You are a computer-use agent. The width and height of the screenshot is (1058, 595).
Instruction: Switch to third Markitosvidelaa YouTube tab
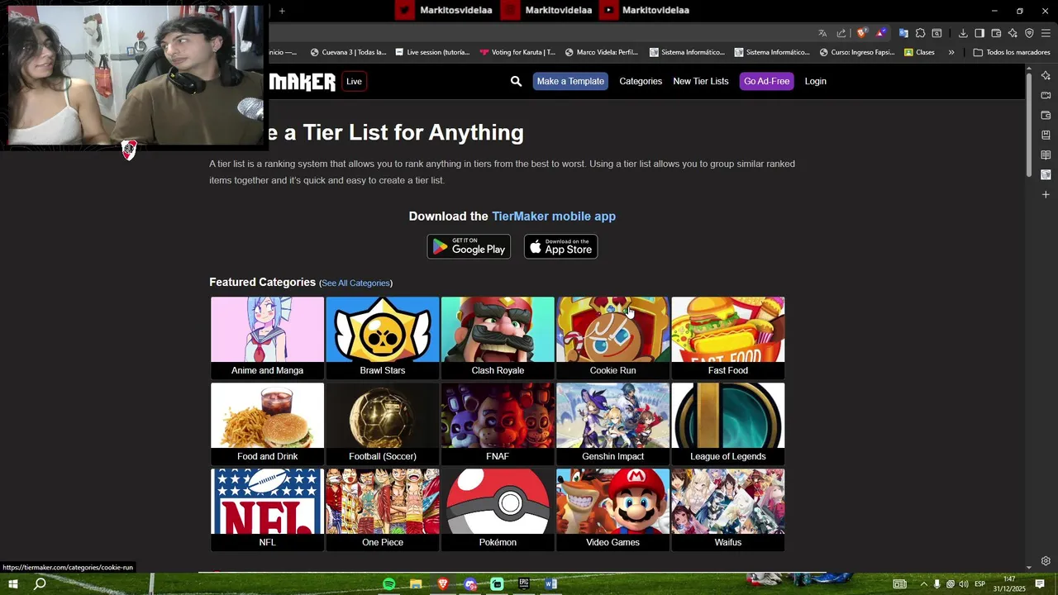(646, 10)
